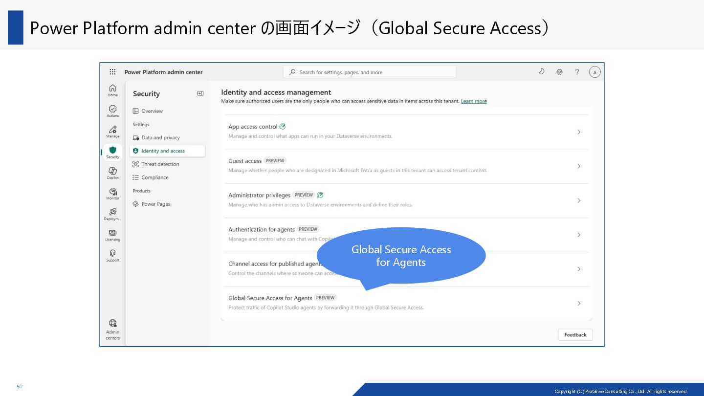Expand Channel access for published agents chevron

point(579,269)
